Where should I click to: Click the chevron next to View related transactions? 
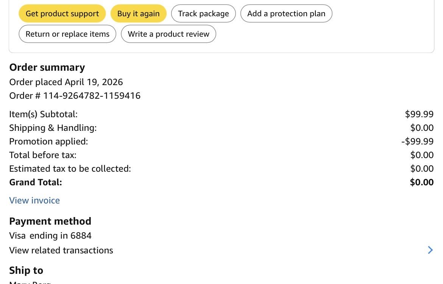tap(430, 250)
